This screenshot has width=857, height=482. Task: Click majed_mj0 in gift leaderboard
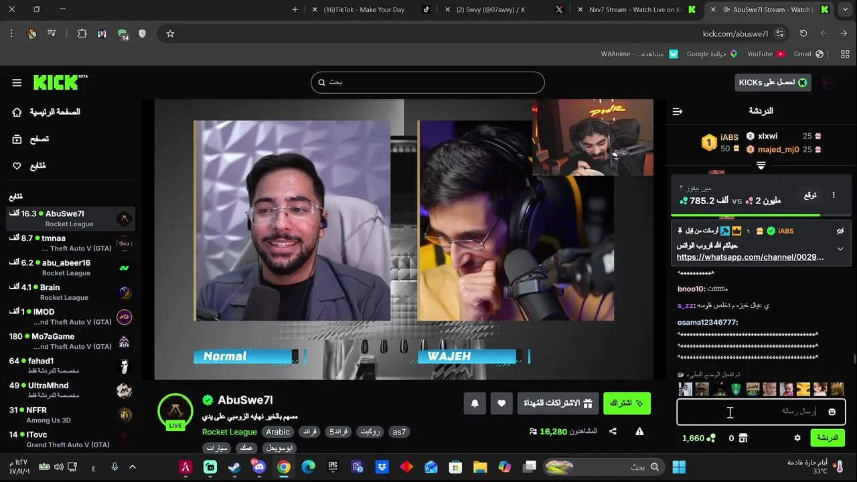778,150
